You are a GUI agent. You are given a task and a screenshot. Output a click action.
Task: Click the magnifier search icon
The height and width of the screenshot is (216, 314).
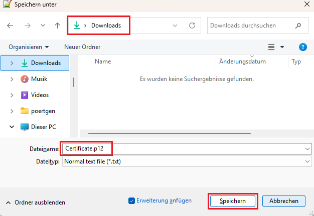[298, 25]
